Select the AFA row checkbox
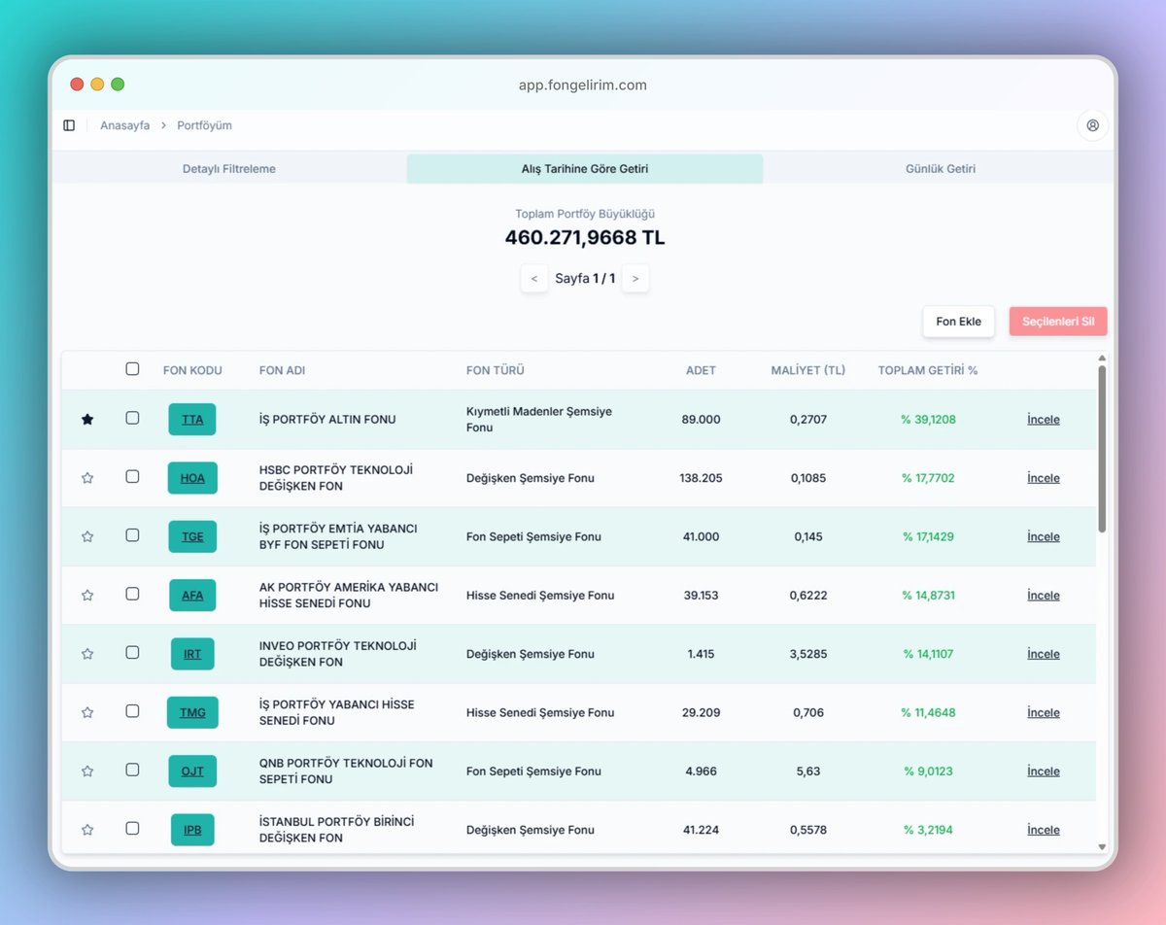1166x925 pixels. coord(132,594)
